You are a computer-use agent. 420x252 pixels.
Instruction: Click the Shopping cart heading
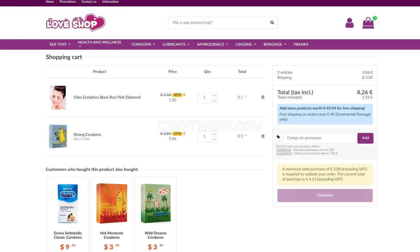[x=64, y=57]
